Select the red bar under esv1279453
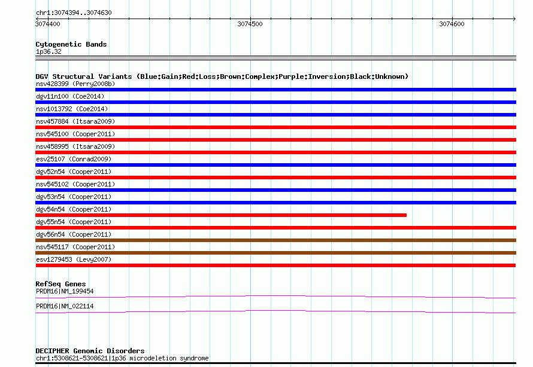The image size is (533, 367). 275,265
